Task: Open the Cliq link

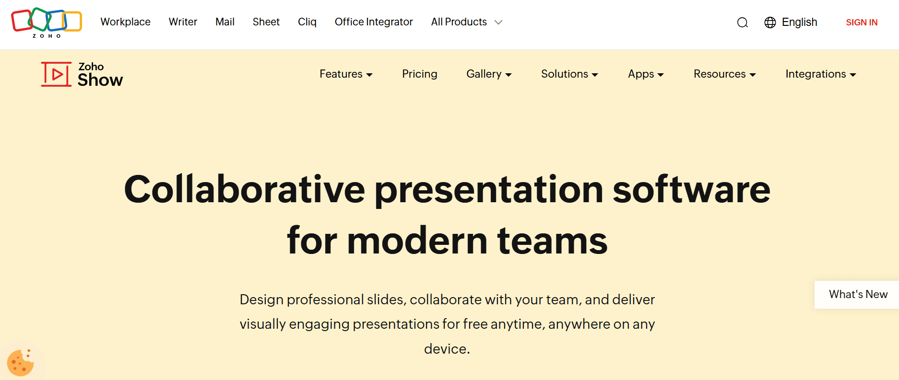Action: (307, 22)
